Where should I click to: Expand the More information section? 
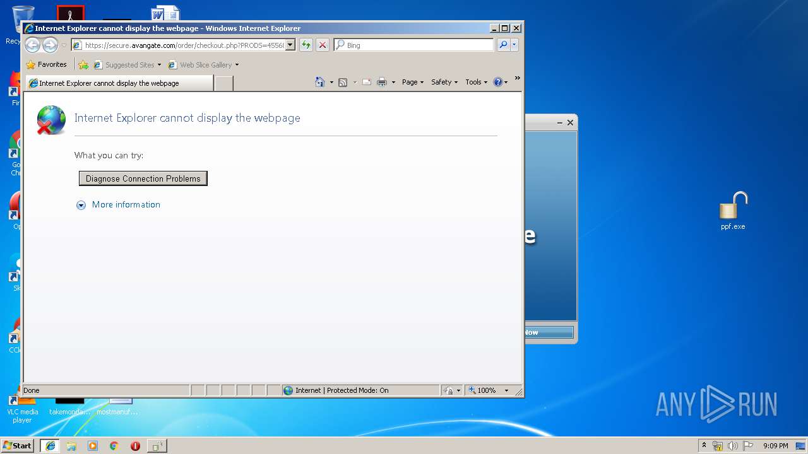click(119, 204)
